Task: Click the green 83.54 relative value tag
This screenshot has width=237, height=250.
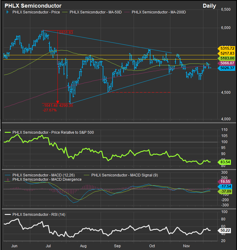Action: [225, 162]
